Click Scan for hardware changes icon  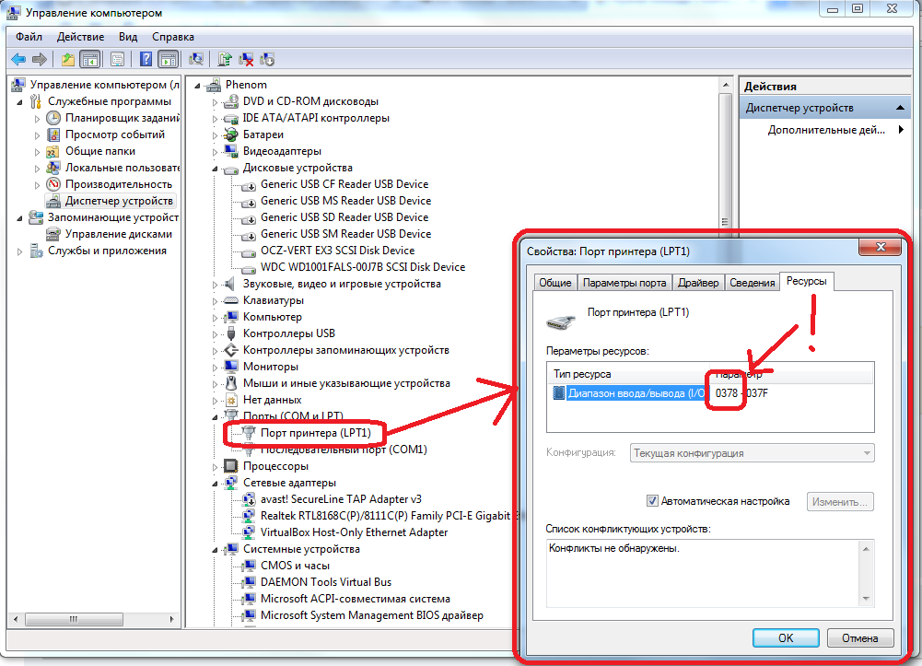[x=196, y=59]
